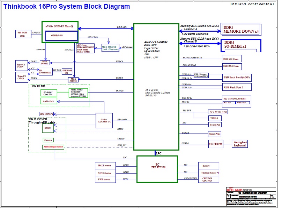Click the "ON IO DB" group heading
Image resolution: width=297 pixels, height=209 pixels.
(38, 86)
